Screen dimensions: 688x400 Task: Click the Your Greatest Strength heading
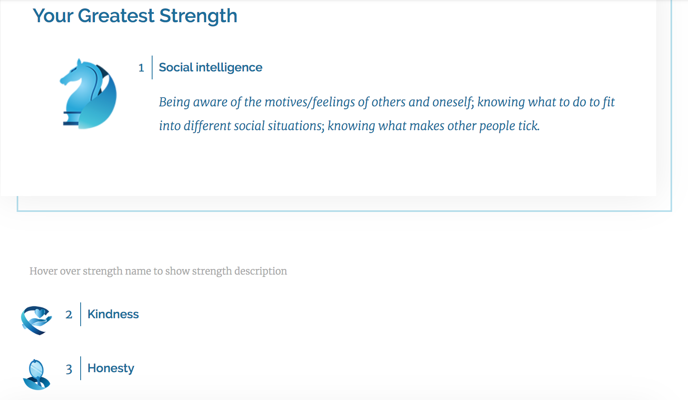pos(135,16)
